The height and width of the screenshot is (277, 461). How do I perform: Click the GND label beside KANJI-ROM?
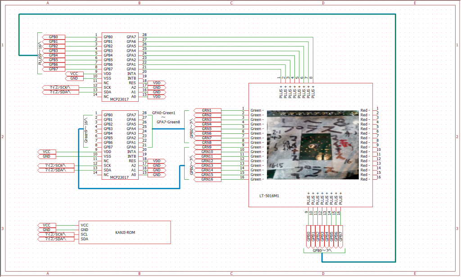tap(46, 230)
